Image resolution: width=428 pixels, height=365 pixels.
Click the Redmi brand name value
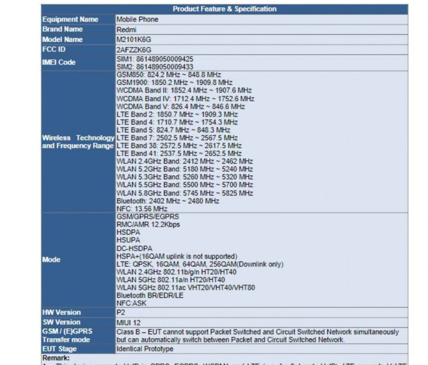[x=126, y=30]
